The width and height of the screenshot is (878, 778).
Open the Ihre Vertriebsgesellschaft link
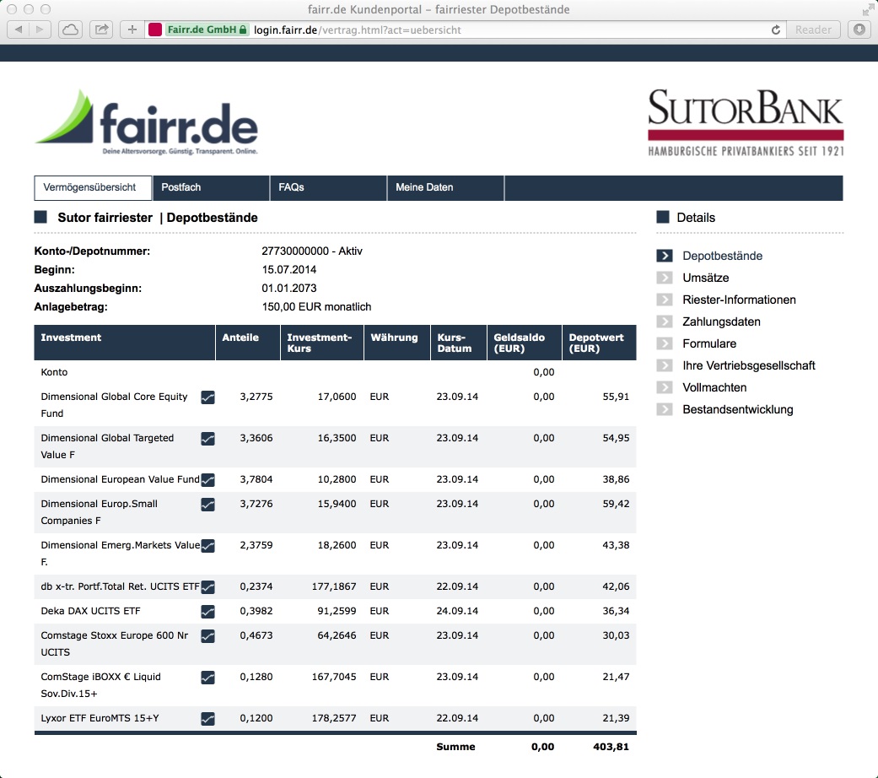[749, 365]
